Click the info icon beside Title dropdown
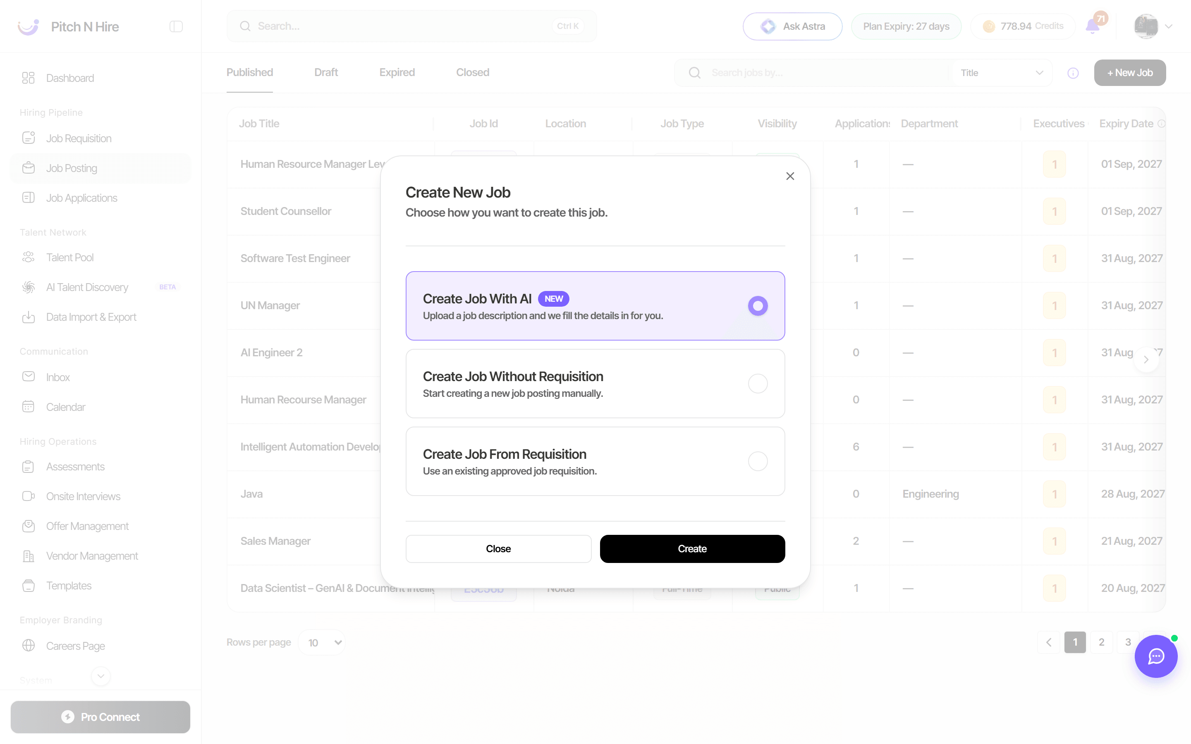Screen dimensions: 1191x744 tap(1073, 73)
